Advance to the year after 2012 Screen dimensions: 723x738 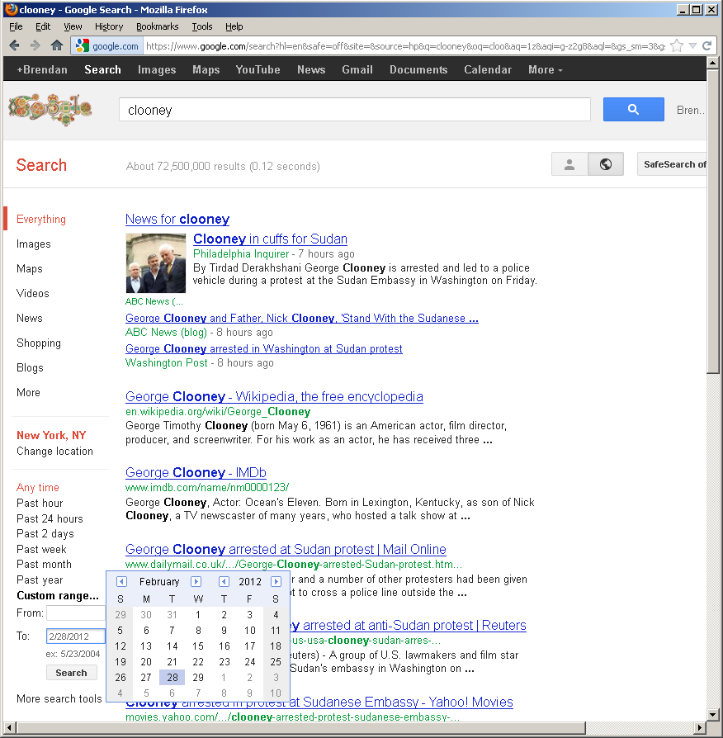point(276,582)
